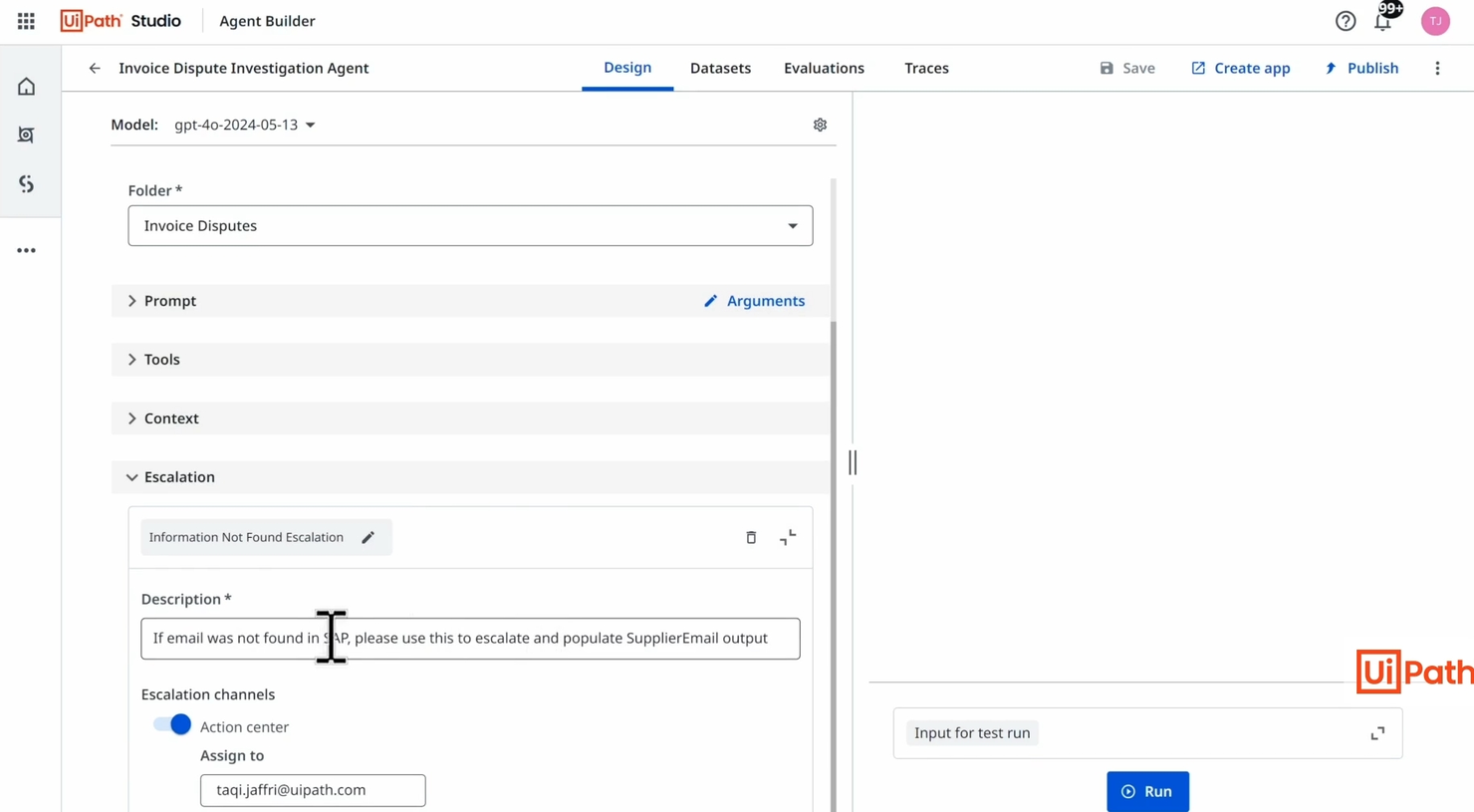Open the app launcher grid icon

coord(26,21)
